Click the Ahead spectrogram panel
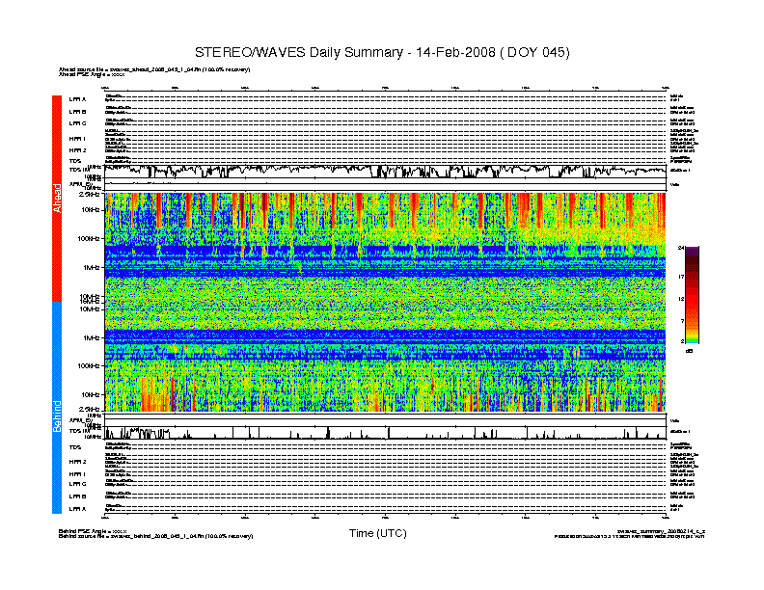 (x=385, y=248)
